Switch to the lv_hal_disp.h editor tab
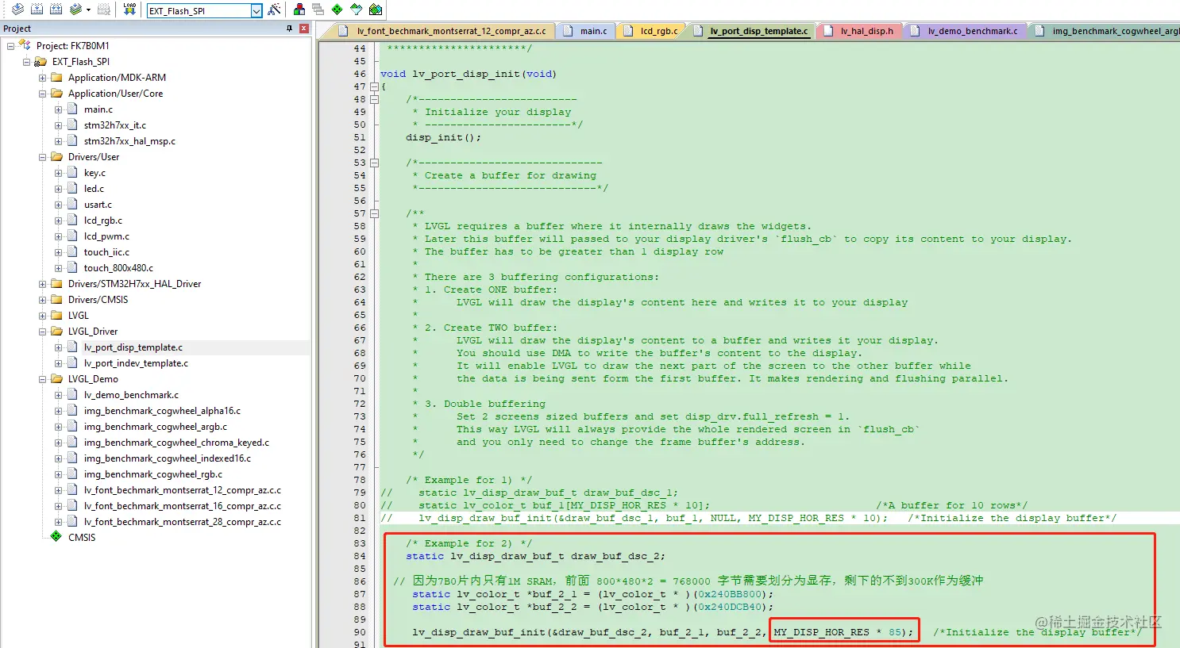This screenshot has height=648, width=1180. (858, 31)
